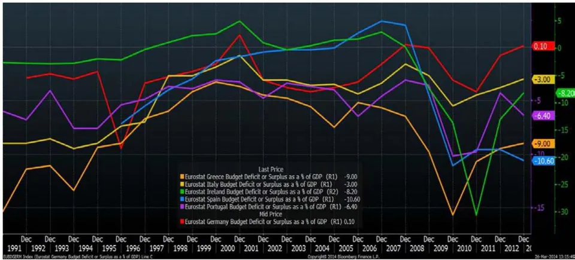The width and height of the screenshot is (575, 260).
Task: Click the green -8.20 last value tag
Action: click(x=565, y=93)
